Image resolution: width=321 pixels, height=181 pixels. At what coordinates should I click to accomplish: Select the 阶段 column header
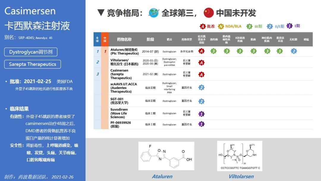click(x=150, y=39)
